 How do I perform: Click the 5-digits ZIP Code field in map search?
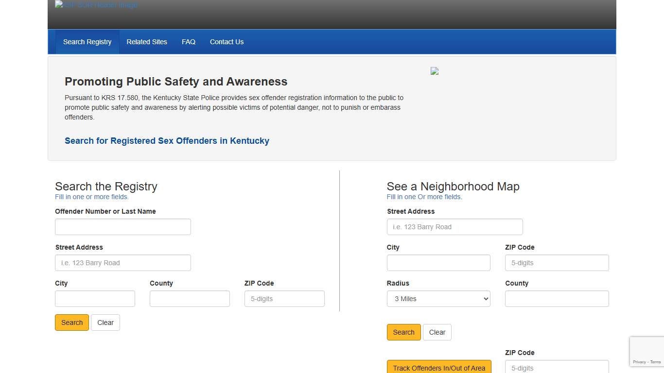pyautogui.click(x=557, y=263)
